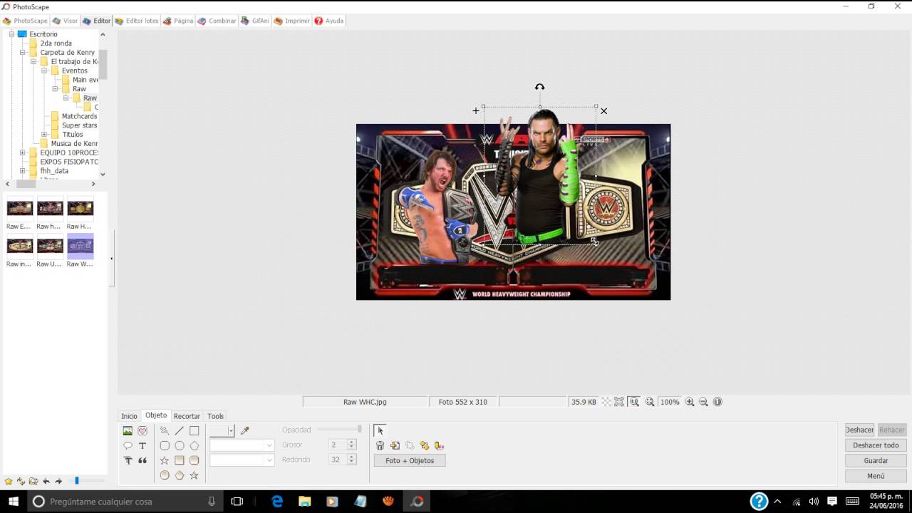Open the Combinar top tab

[217, 21]
